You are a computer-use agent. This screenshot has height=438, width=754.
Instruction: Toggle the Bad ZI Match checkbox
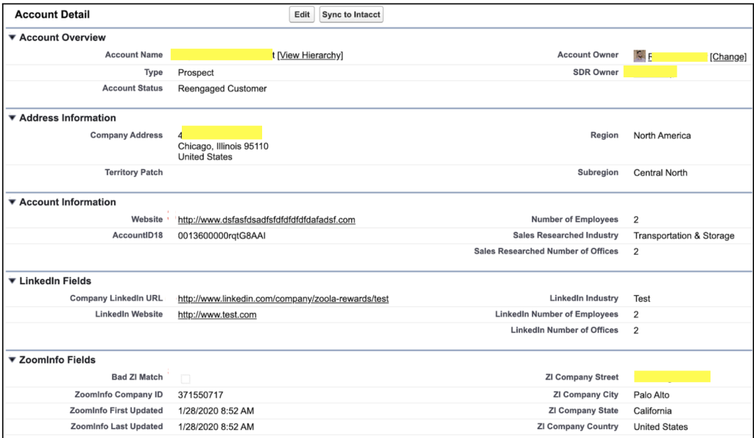click(186, 378)
